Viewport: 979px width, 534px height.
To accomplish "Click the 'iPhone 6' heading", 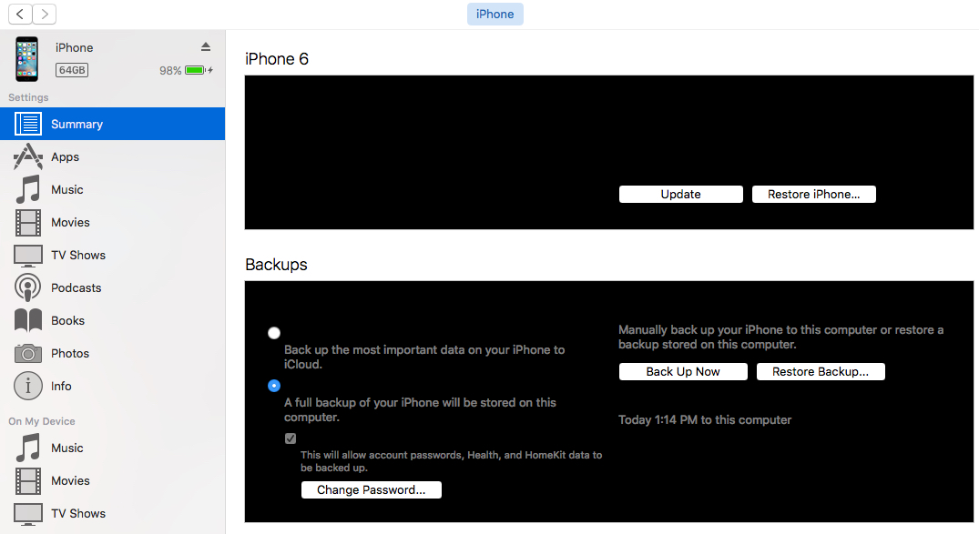I will (x=277, y=58).
